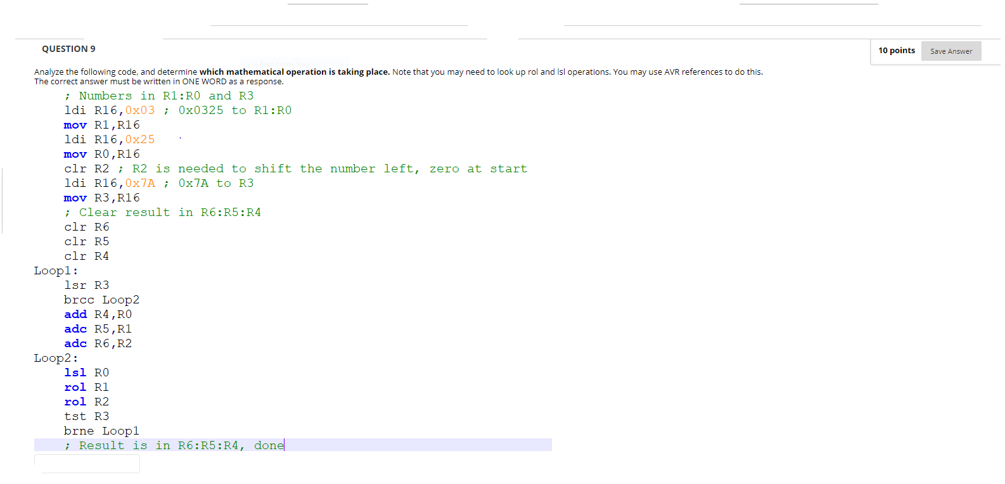Click the '; Numbers in R1:R0 and R3' comment
This screenshot has height=484, width=1005.
coord(158,96)
